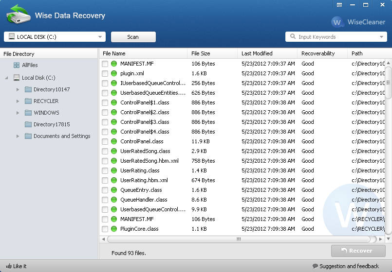Viewport: 392px width, 272px height.
Task: Click the AllFiles grid icon
Action: coord(17,65)
